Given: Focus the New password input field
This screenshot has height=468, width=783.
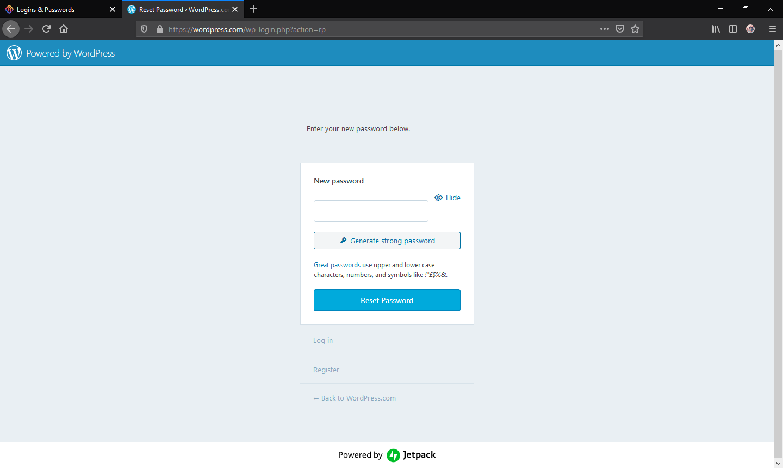Looking at the screenshot, I should pos(371,211).
